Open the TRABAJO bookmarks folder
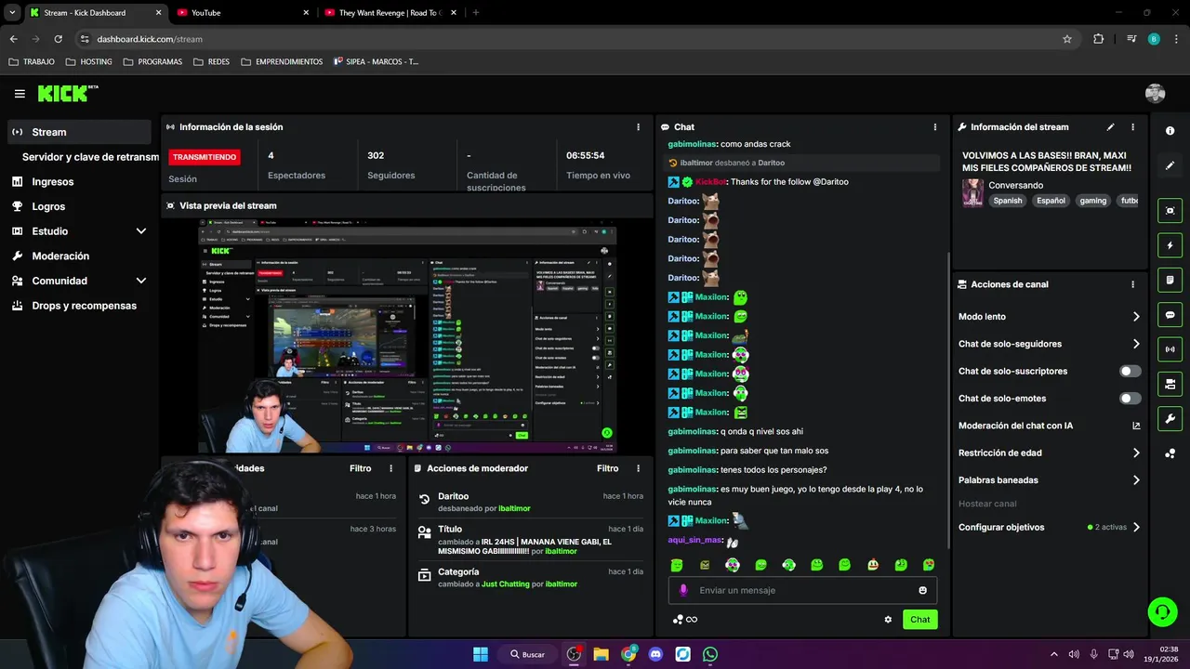 pos(31,61)
